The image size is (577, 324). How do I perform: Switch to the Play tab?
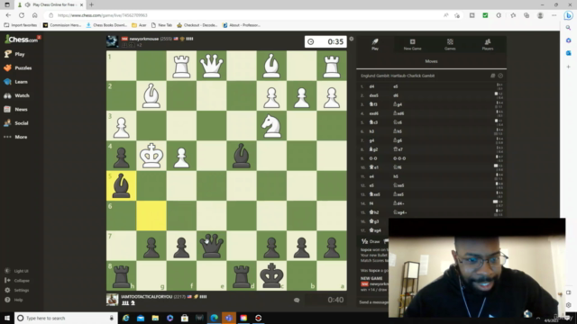click(x=375, y=44)
